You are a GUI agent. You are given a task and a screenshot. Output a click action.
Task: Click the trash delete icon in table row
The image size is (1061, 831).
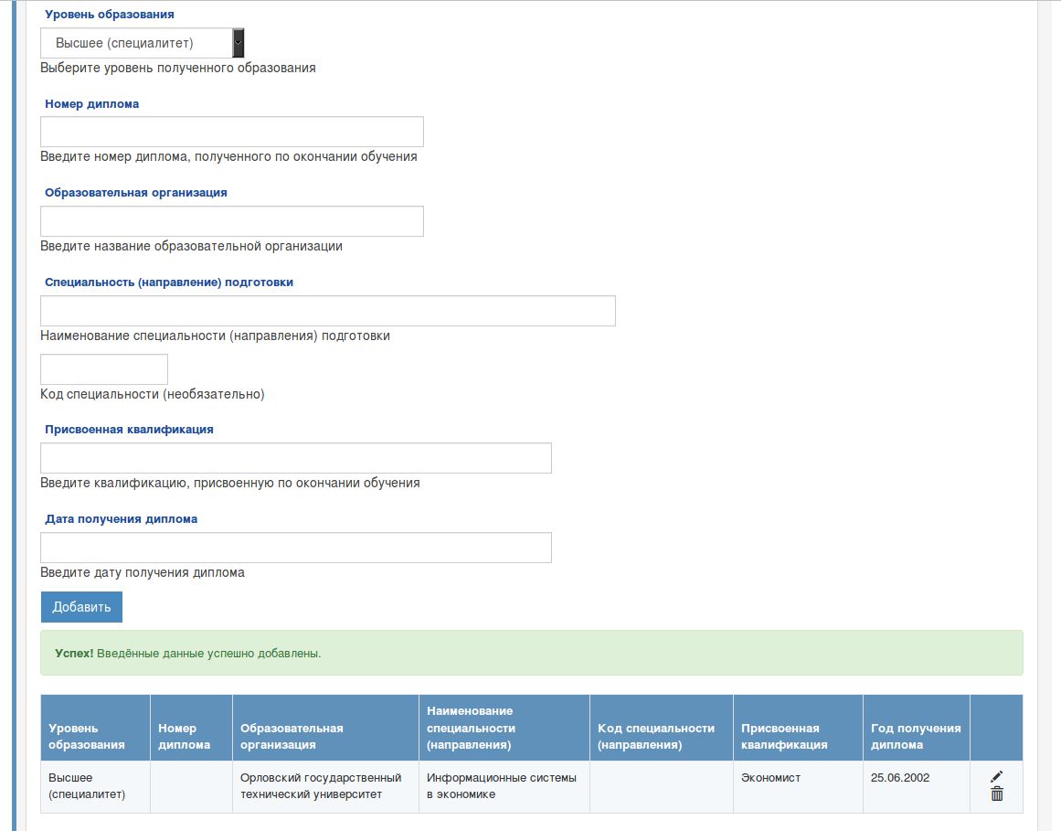point(996,794)
